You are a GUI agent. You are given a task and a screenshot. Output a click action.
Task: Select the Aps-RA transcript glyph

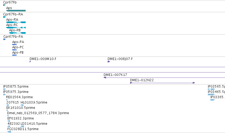16,22
